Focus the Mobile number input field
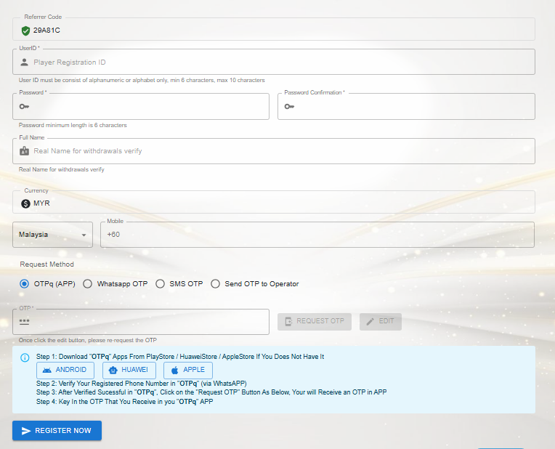The height and width of the screenshot is (449, 555). click(320, 235)
